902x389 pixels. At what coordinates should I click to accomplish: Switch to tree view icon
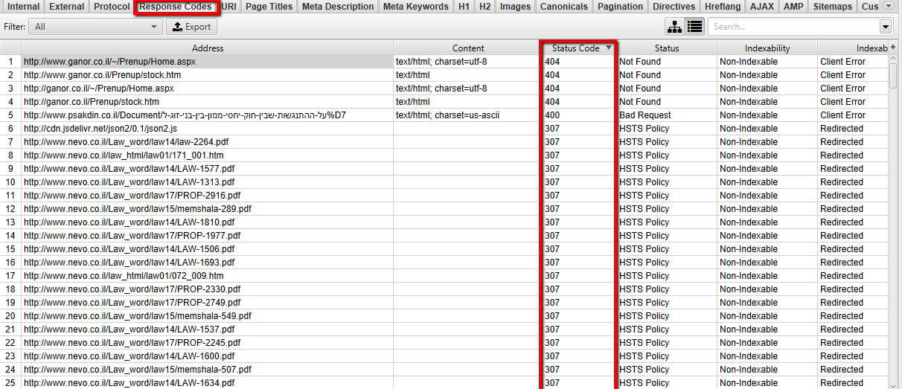point(674,27)
